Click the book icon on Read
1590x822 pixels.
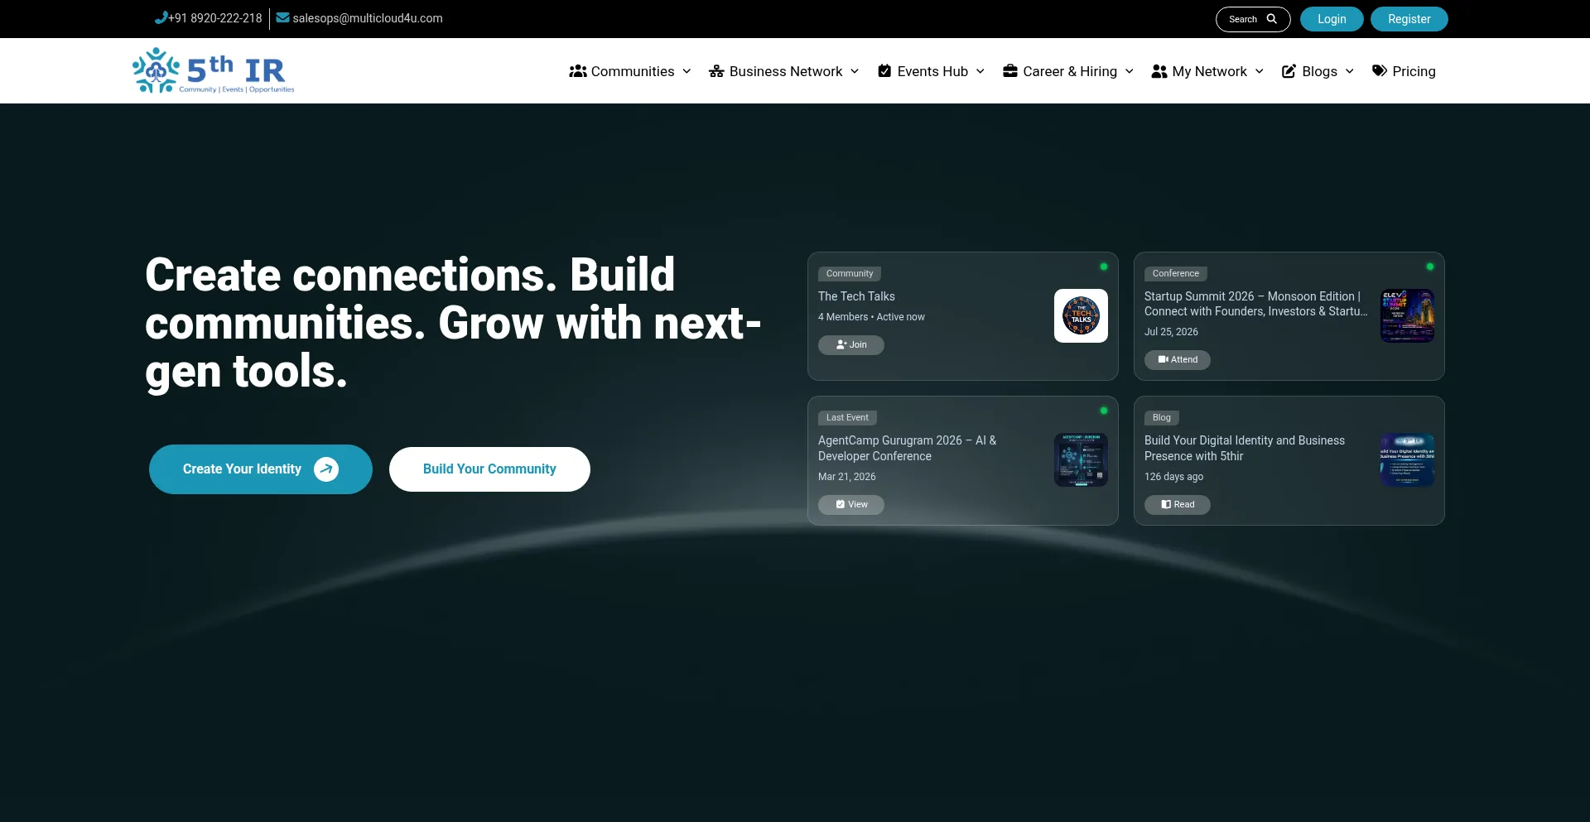coord(1166,504)
